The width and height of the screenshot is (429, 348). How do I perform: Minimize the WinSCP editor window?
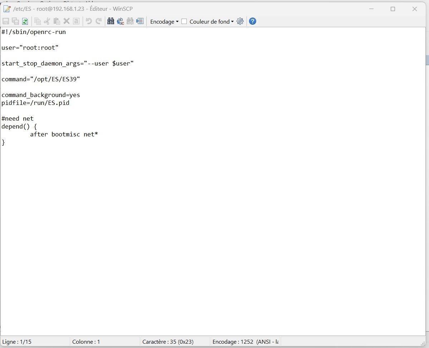(x=371, y=9)
